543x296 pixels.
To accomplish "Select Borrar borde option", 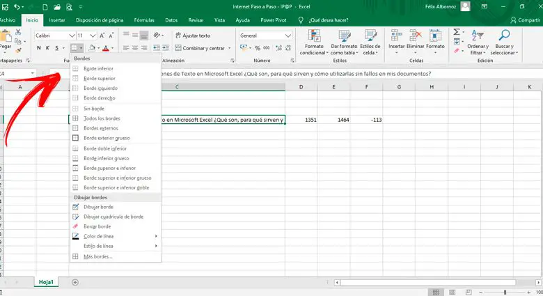I will [x=116, y=226].
